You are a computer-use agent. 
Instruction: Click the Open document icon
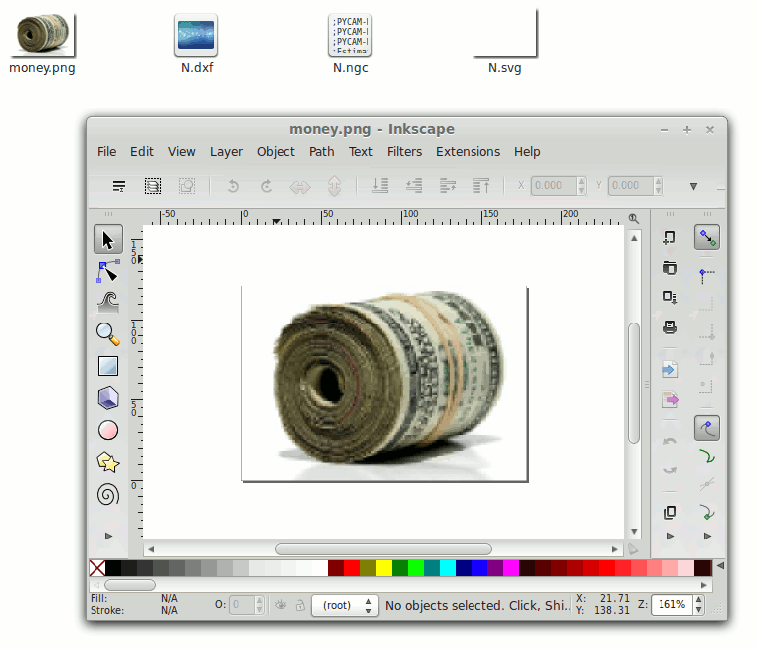[670, 267]
